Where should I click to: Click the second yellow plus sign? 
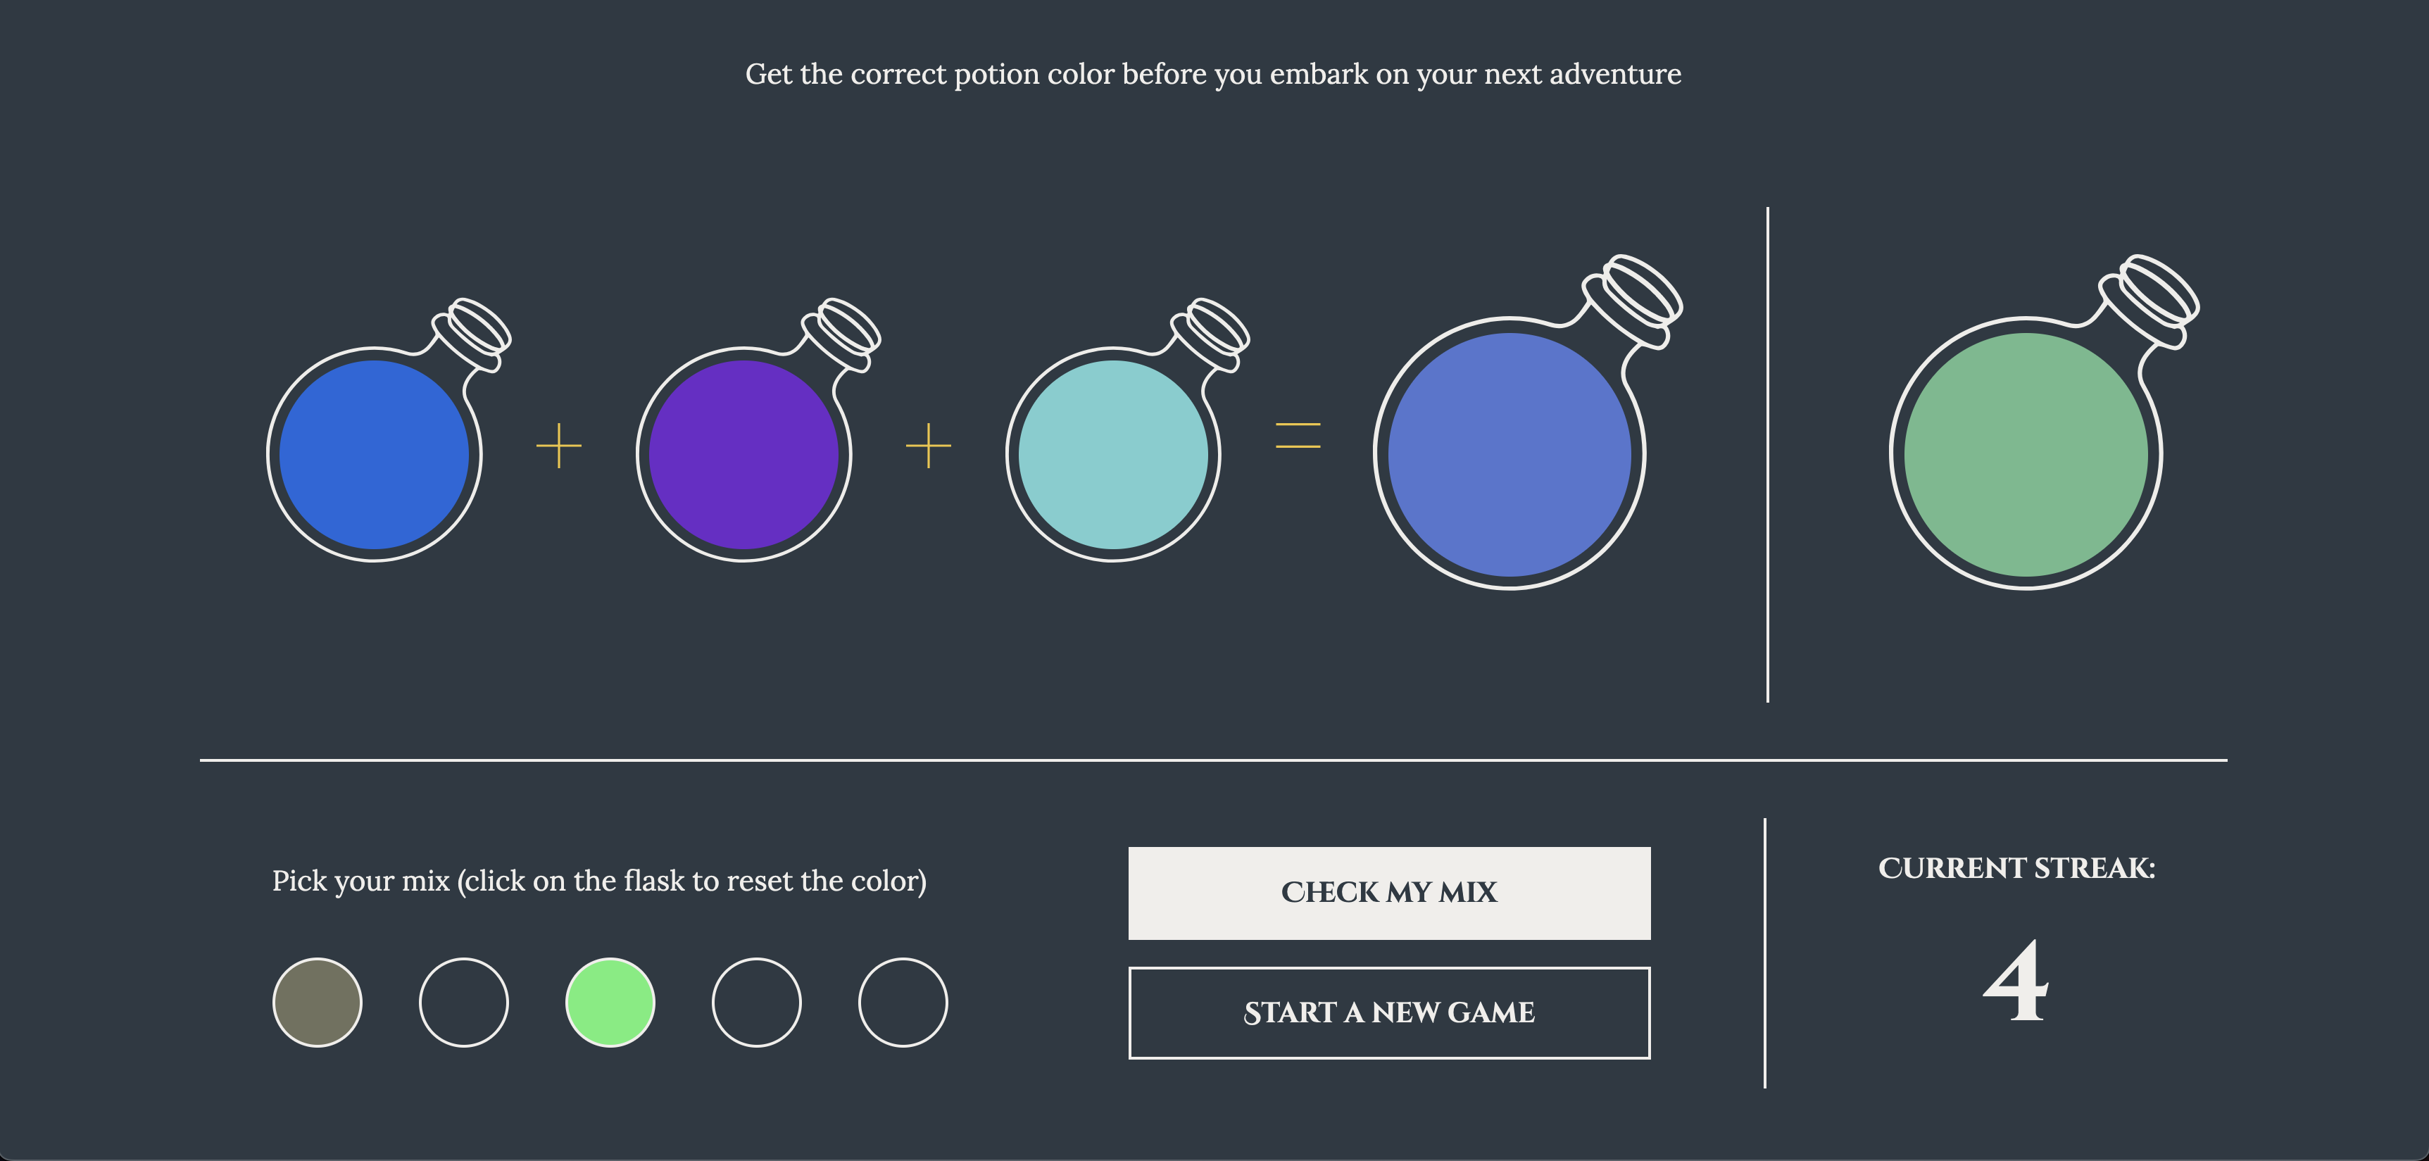tap(929, 445)
